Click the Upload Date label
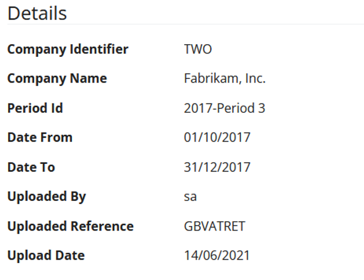Screen dimensions: 364x280 [46, 256]
